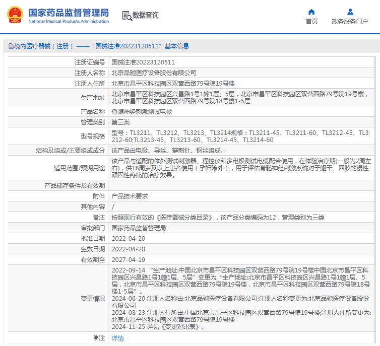Image resolution: width=380 pixels, height=346 pixels.
Task: Click National Medical Products Administration English subtitle
Action: point(69,21)
